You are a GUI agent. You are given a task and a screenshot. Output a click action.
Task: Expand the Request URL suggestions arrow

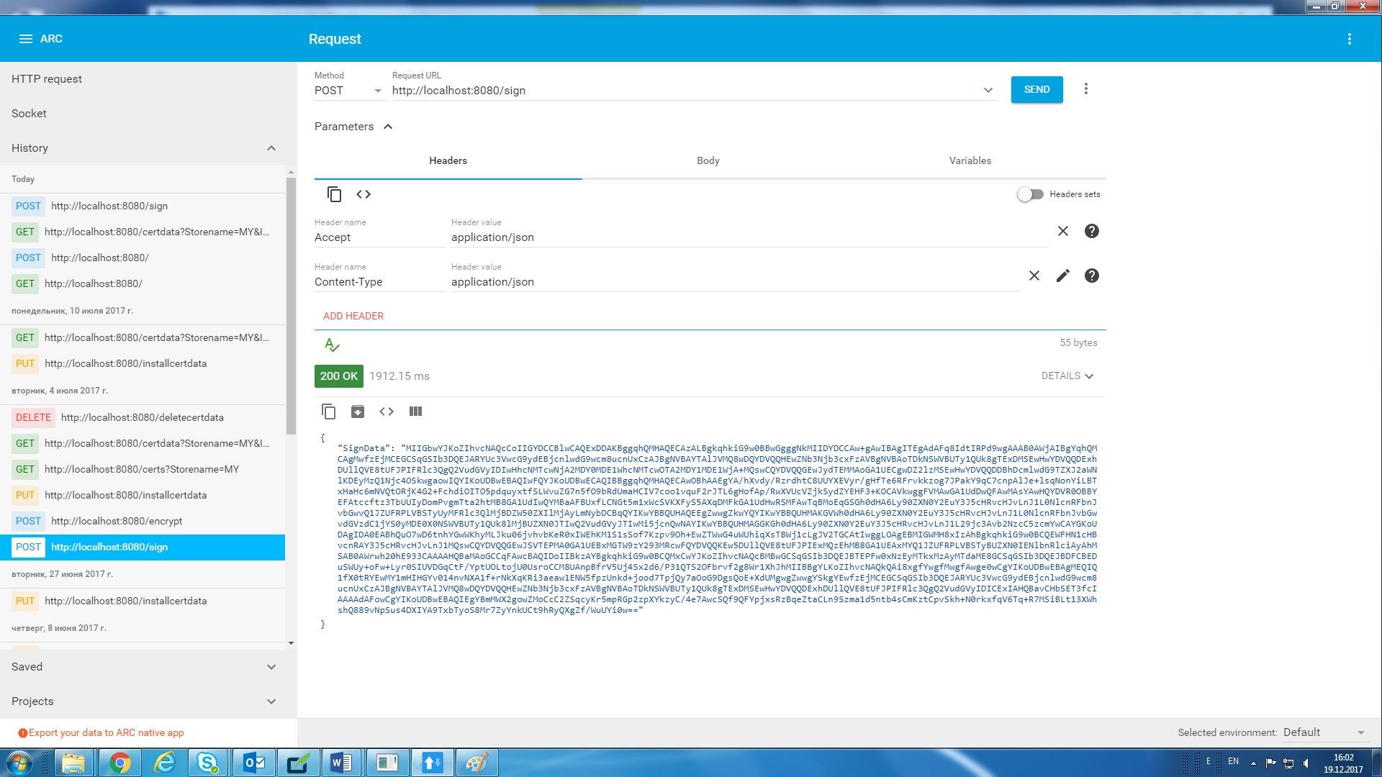point(988,91)
